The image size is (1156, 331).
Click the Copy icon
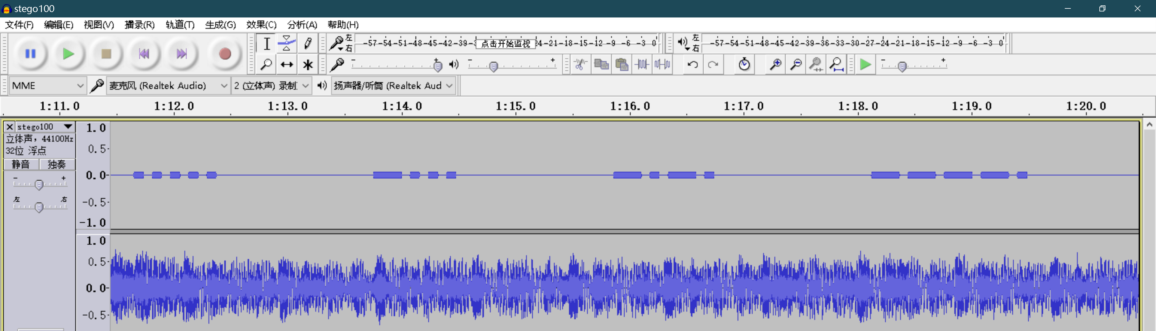(x=601, y=65)
